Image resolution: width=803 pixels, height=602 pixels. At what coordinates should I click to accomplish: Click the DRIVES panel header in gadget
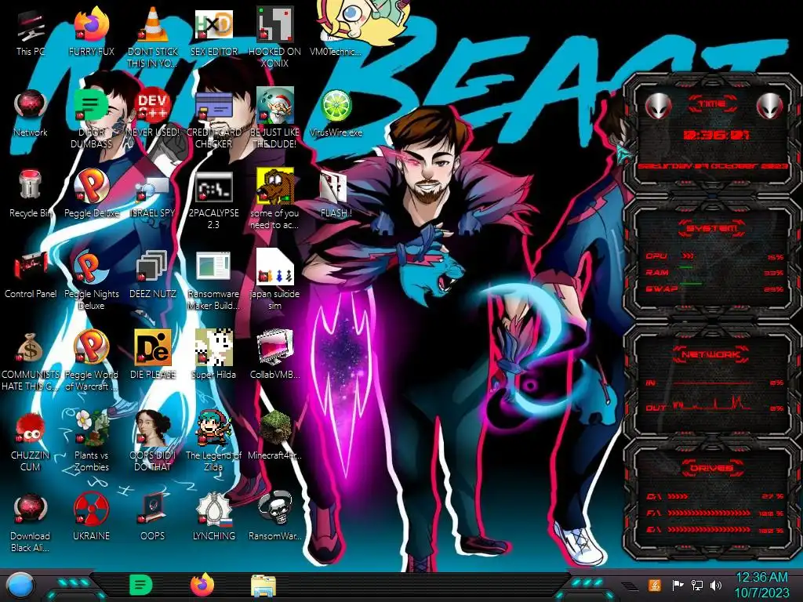pyautogui.click(x=712, y=468)
